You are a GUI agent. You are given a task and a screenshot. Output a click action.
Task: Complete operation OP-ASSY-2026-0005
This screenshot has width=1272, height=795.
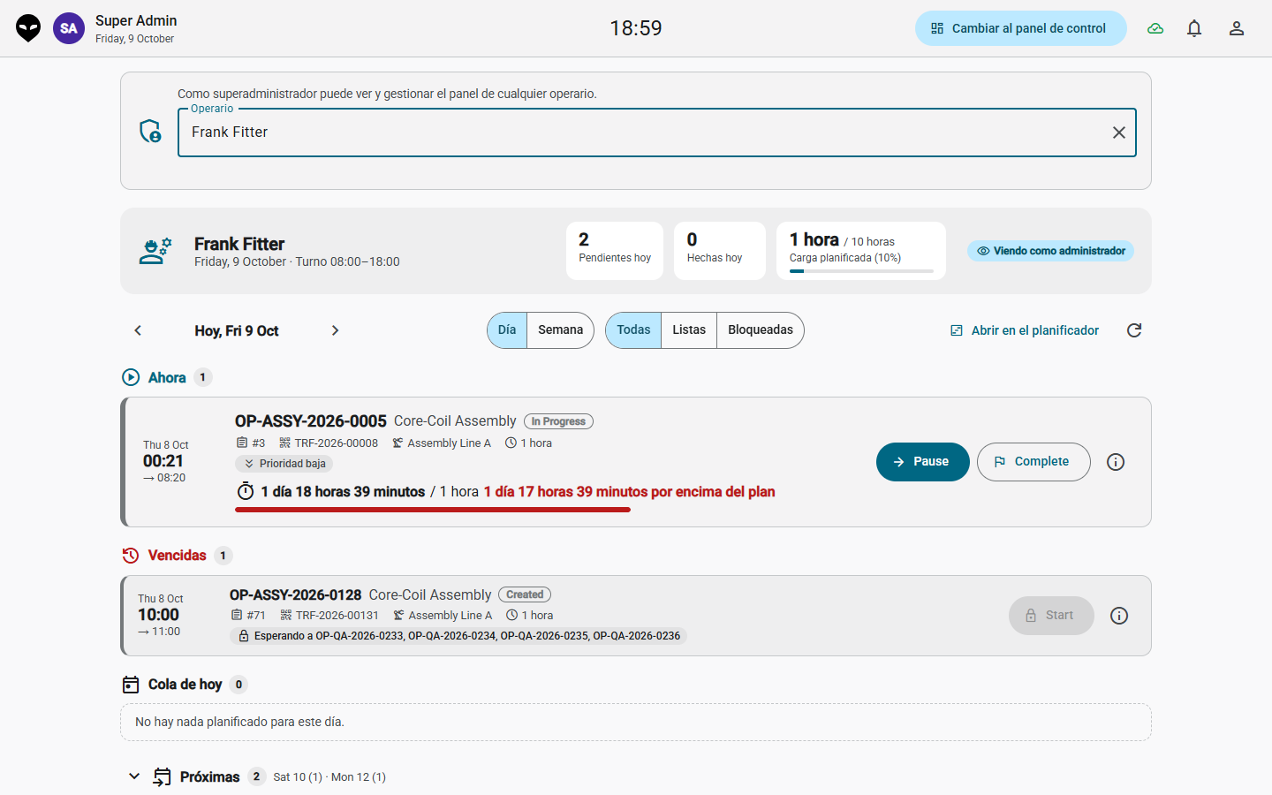click(x=1033, y=462)
